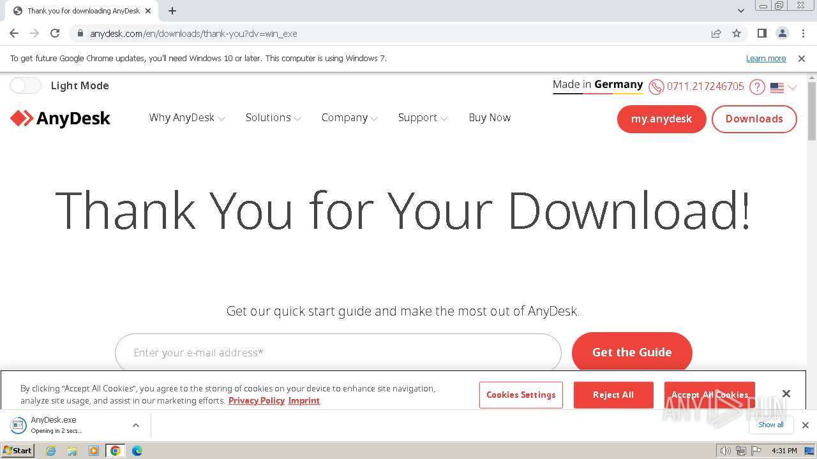Toggle the Light Mode switch
The image size is (817, 459).
point(26,85)
